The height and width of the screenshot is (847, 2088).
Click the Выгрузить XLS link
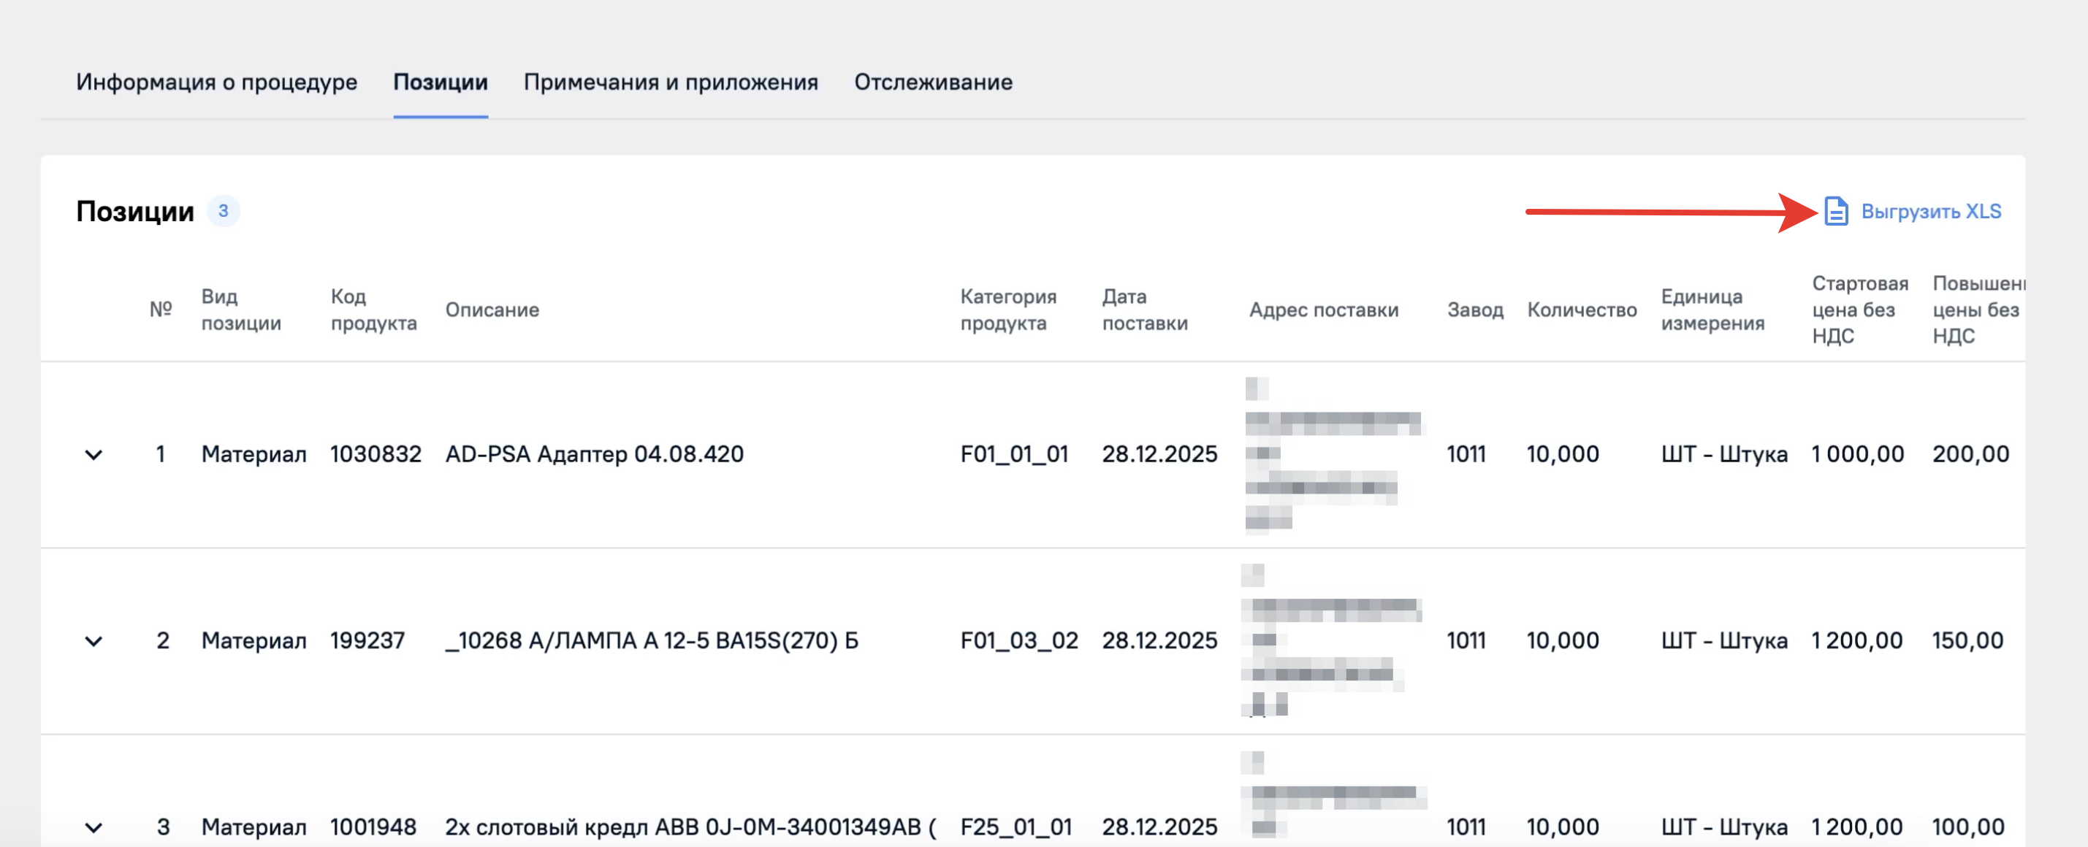1931,211
